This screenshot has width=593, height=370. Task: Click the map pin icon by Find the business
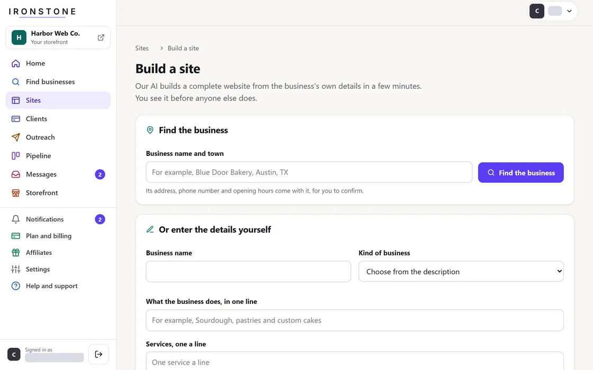pyautogui.click(x=150, y=130)
